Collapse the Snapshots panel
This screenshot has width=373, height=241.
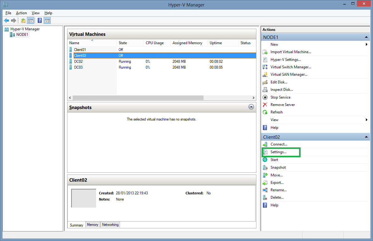[x=251, y=107]
